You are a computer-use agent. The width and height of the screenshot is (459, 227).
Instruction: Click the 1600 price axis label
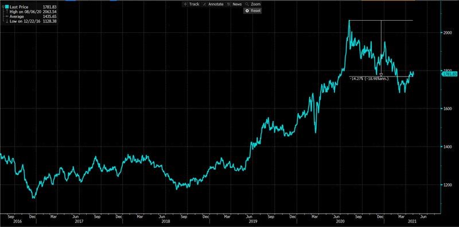[x=448, y=109]
